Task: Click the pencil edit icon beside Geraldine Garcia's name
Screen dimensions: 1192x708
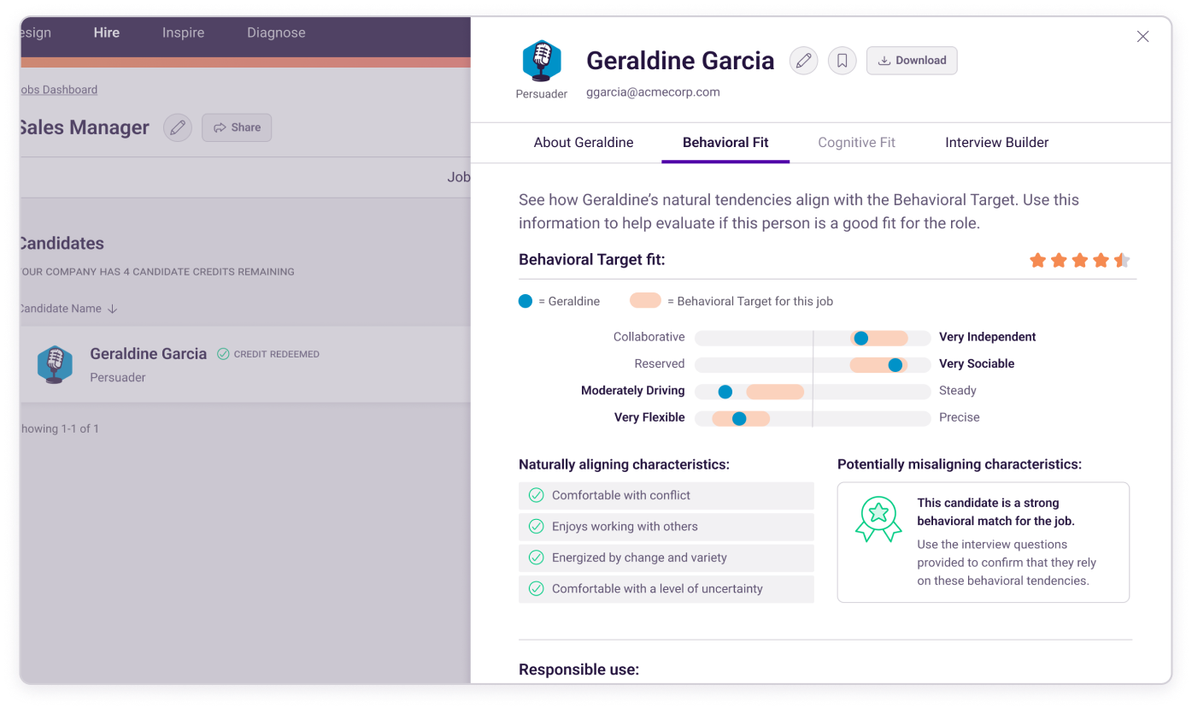Action: coord(803,61)
